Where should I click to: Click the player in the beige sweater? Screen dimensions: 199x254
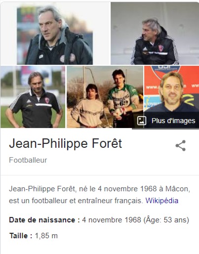point(87,106)
